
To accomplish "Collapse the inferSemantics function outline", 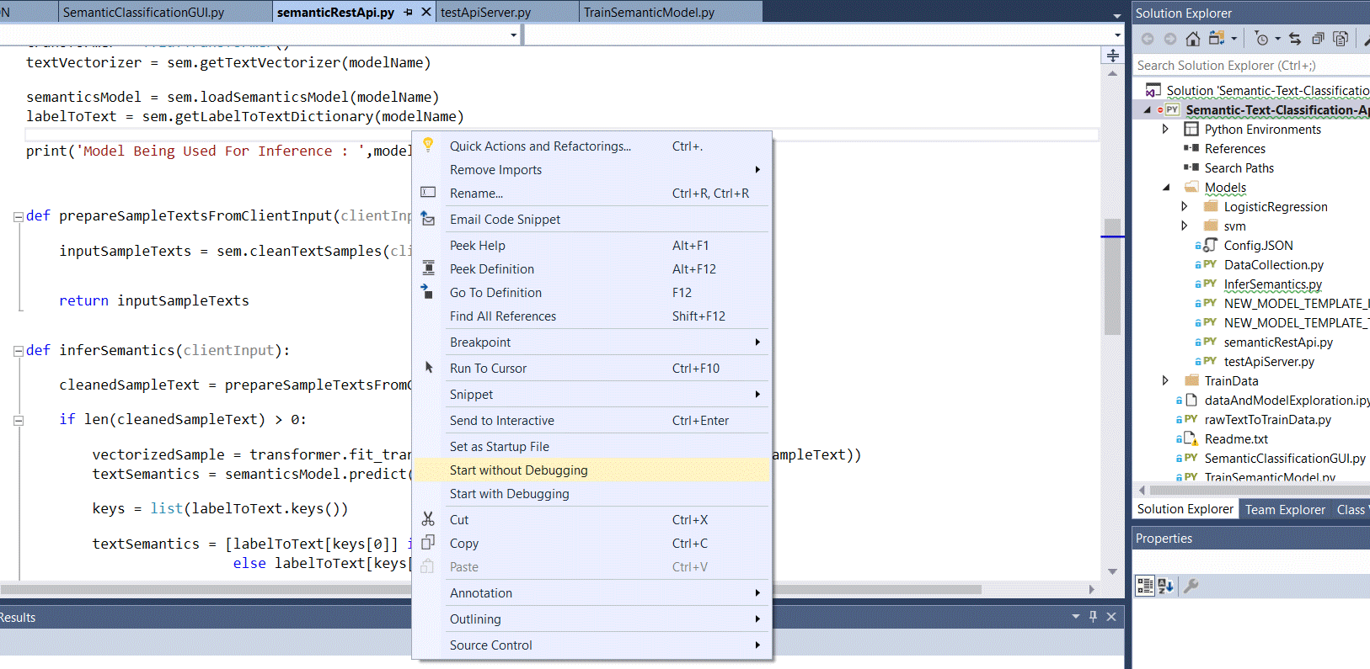I will [x=18, y=351].
